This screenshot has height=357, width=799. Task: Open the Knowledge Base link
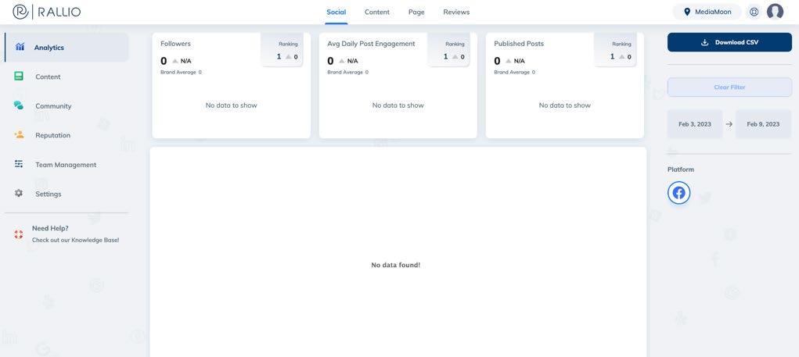pos(75,240)
